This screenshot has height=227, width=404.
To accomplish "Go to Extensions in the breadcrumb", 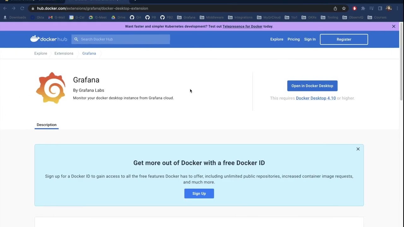I will pos(64,53).
